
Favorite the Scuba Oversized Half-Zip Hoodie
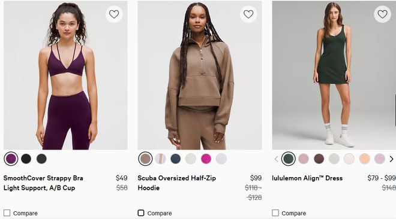(248, 14)
